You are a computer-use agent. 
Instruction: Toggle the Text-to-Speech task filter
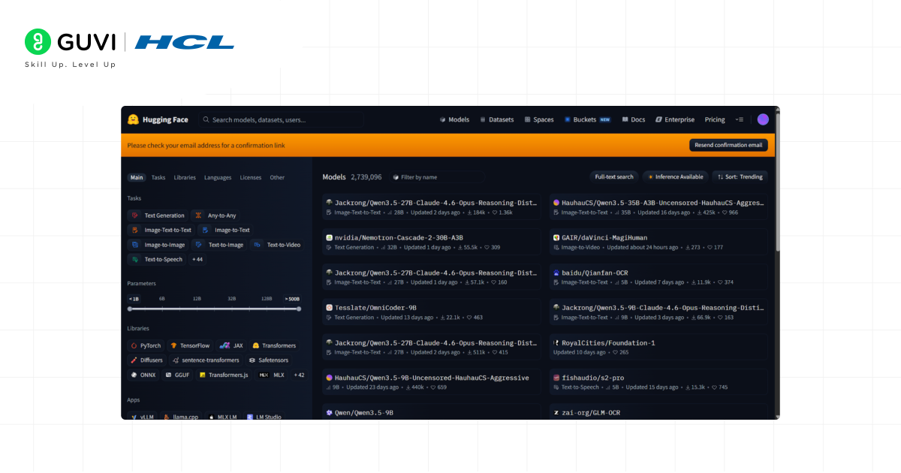(x=156, y=259)
